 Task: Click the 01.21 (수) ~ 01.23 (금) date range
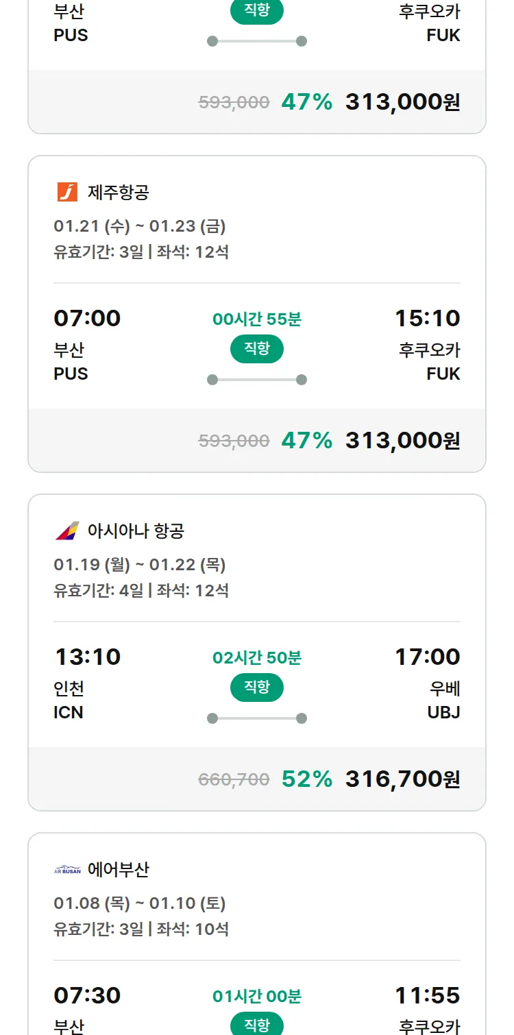click(x=140, y=226)
